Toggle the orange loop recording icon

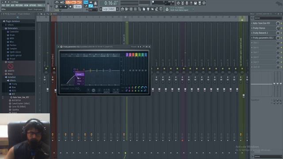point(79,2)
